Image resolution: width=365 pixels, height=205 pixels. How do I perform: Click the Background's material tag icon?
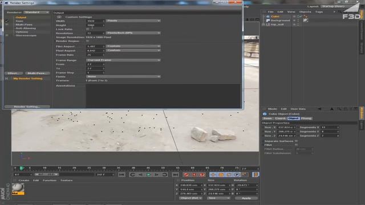(x=306, y=20)
